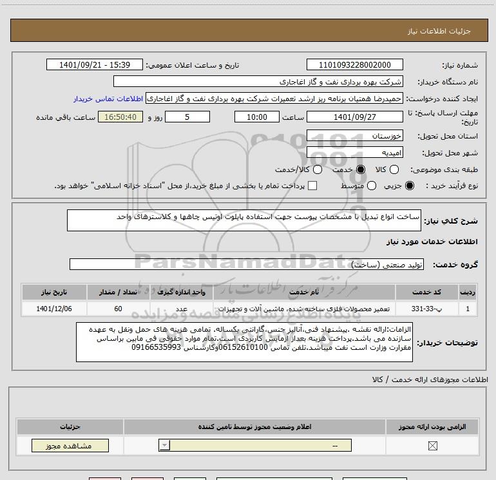Toggle the الزامی بودن ارائه مجوز checkbox
Viewport: 496px width, 480px height.
coord(432,446)
